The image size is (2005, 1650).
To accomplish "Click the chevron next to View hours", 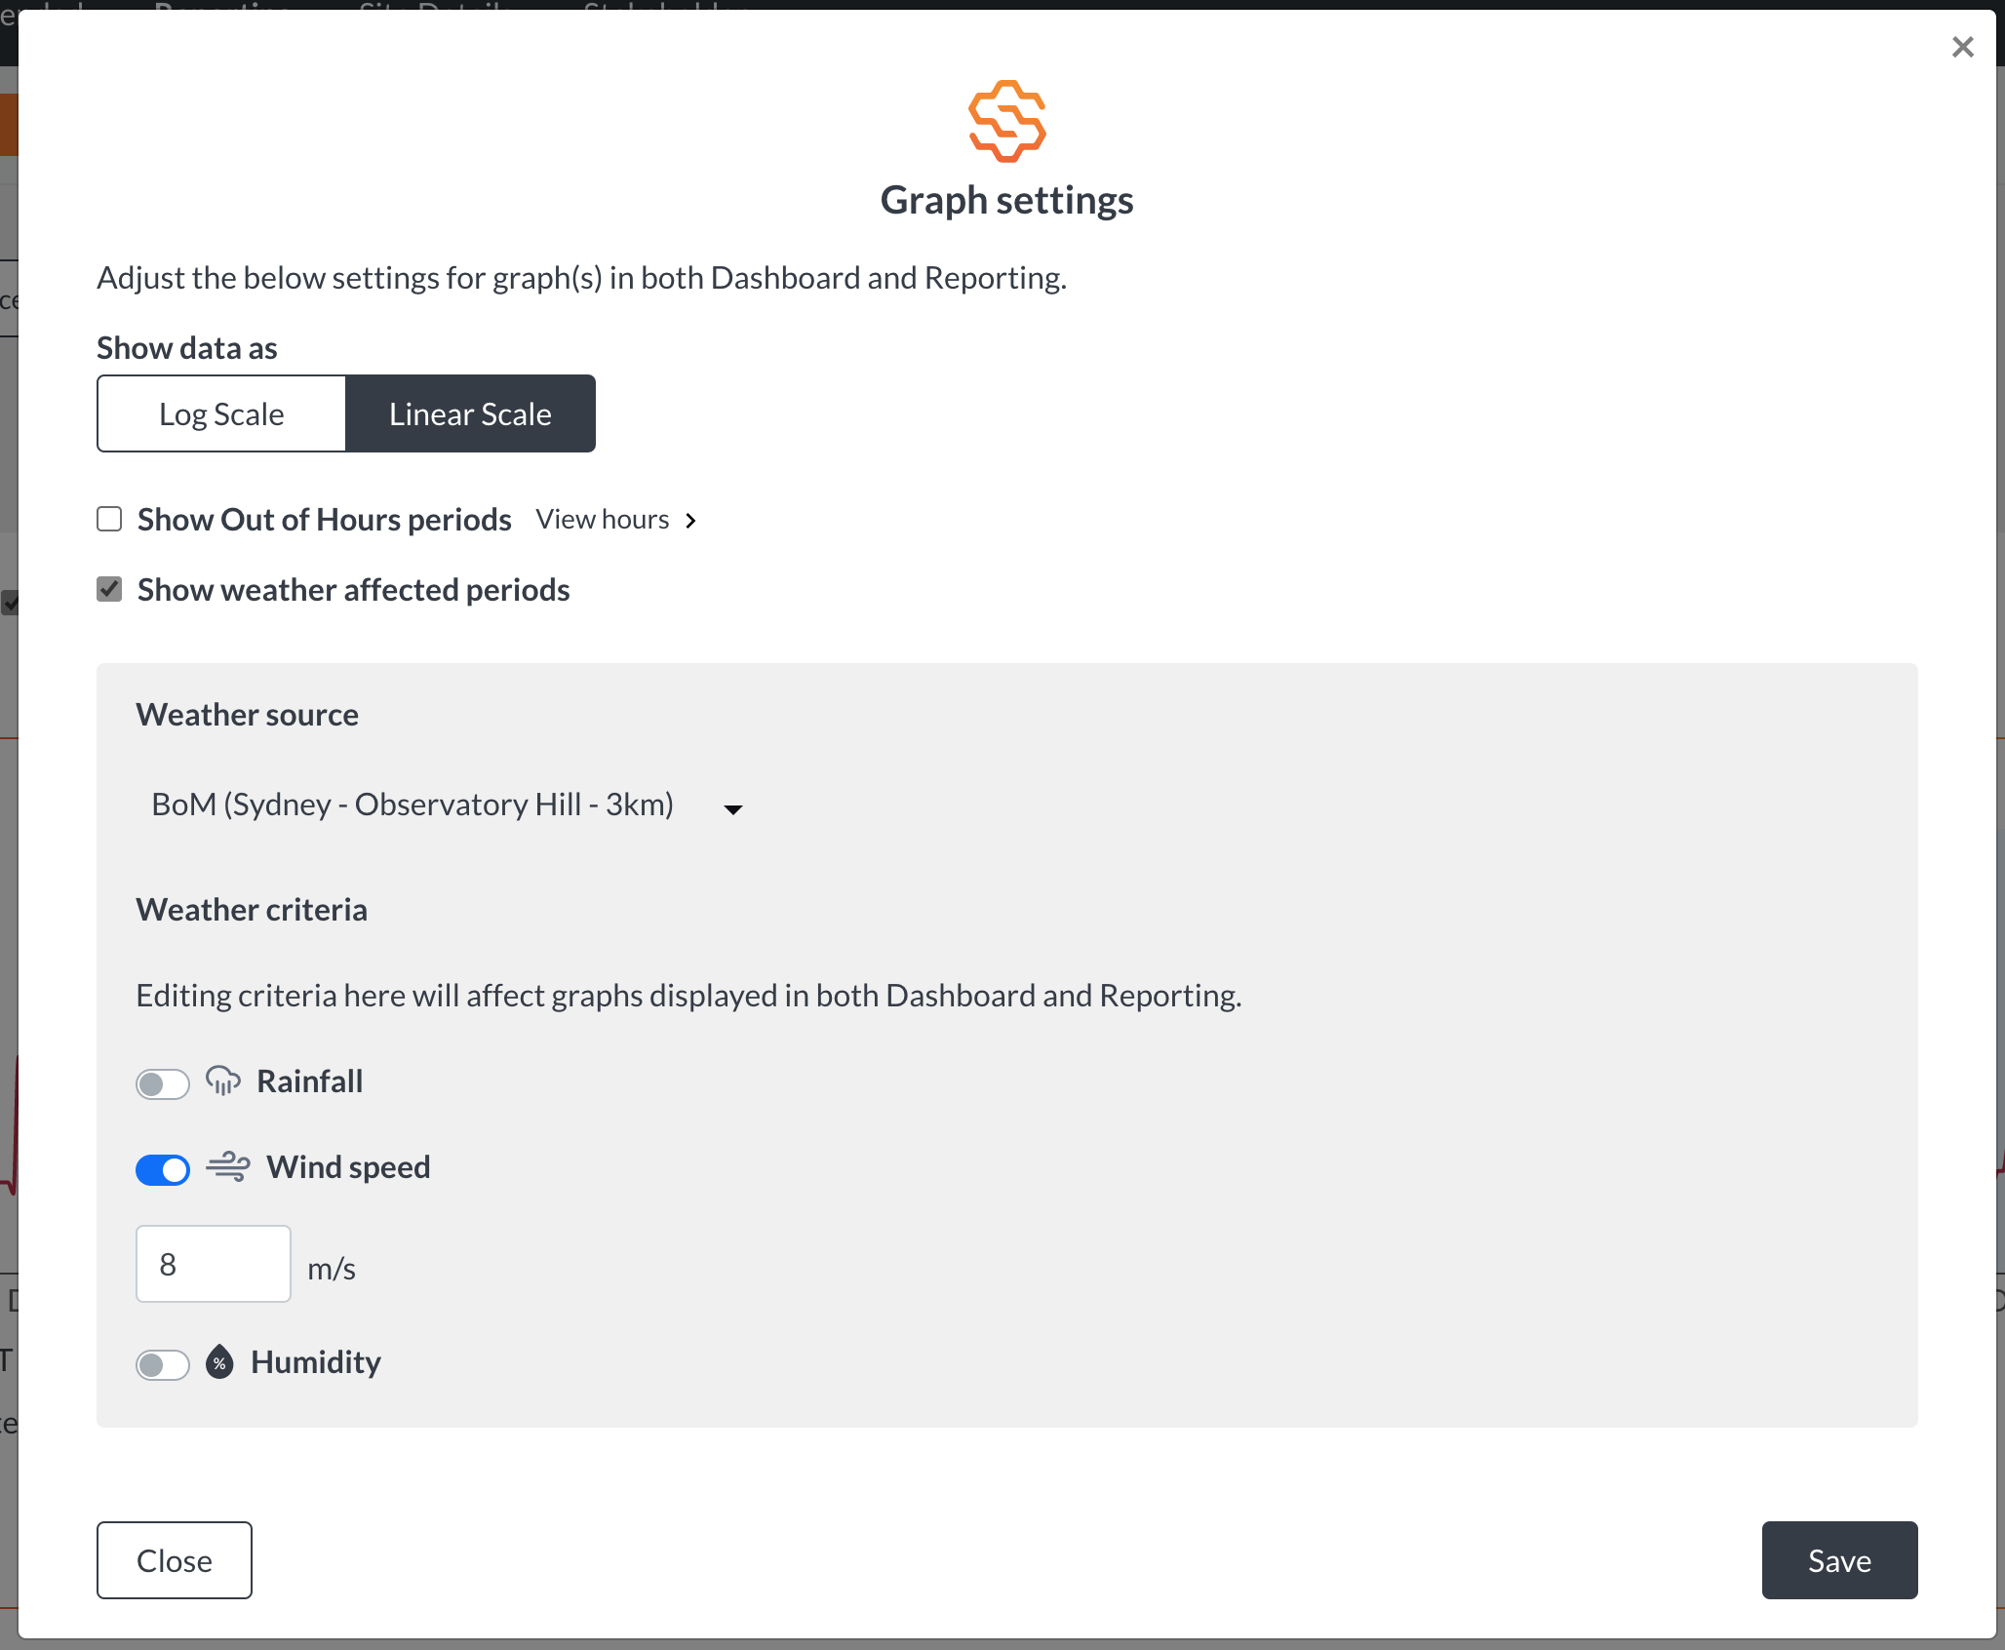I will pyautogui.click(x=690, y=521).
